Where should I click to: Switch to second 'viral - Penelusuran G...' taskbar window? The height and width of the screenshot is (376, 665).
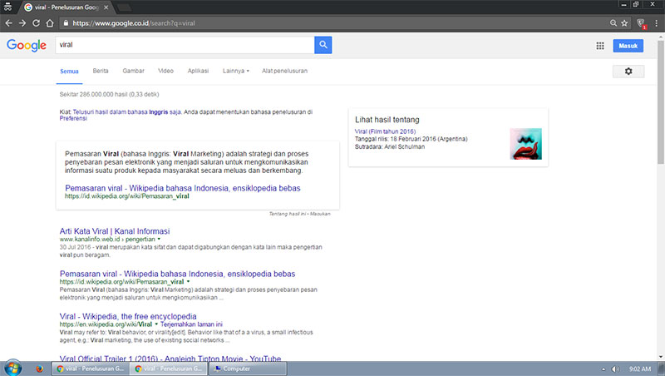169,369
